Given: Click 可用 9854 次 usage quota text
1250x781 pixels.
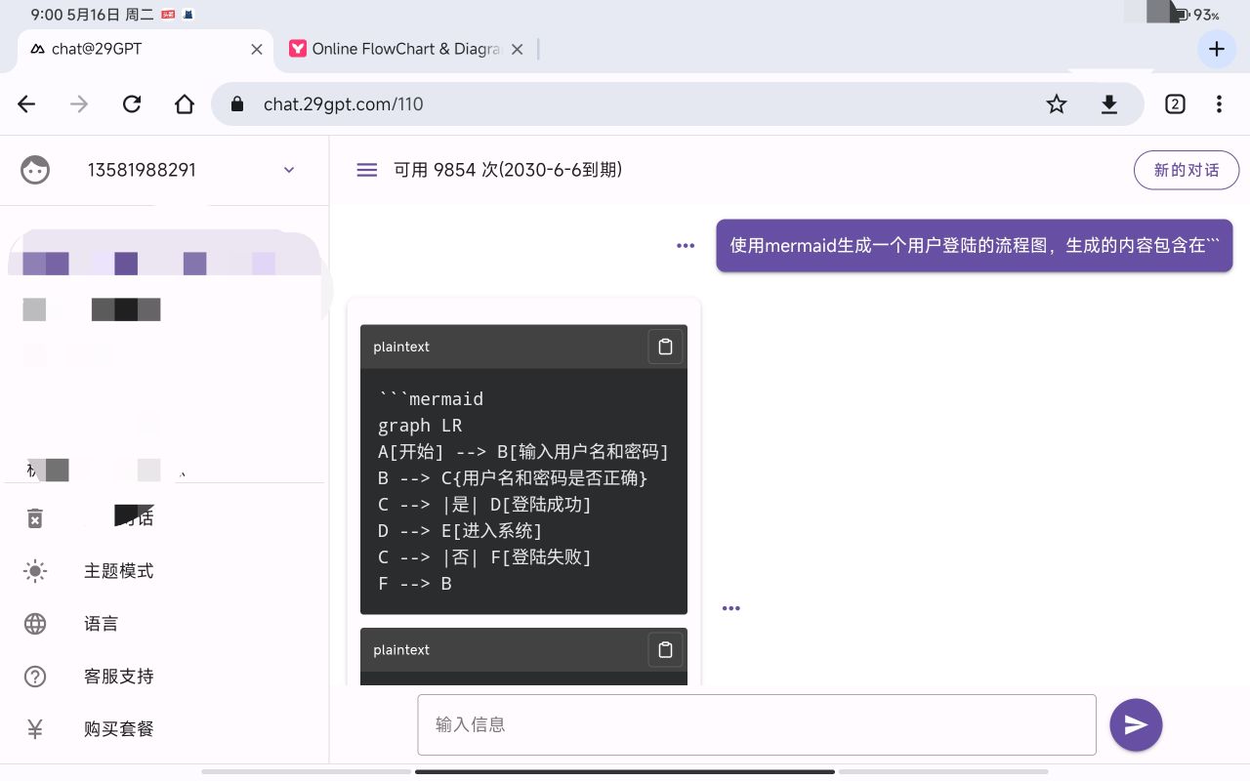Looking at the screenshot, I should (508, 170).
